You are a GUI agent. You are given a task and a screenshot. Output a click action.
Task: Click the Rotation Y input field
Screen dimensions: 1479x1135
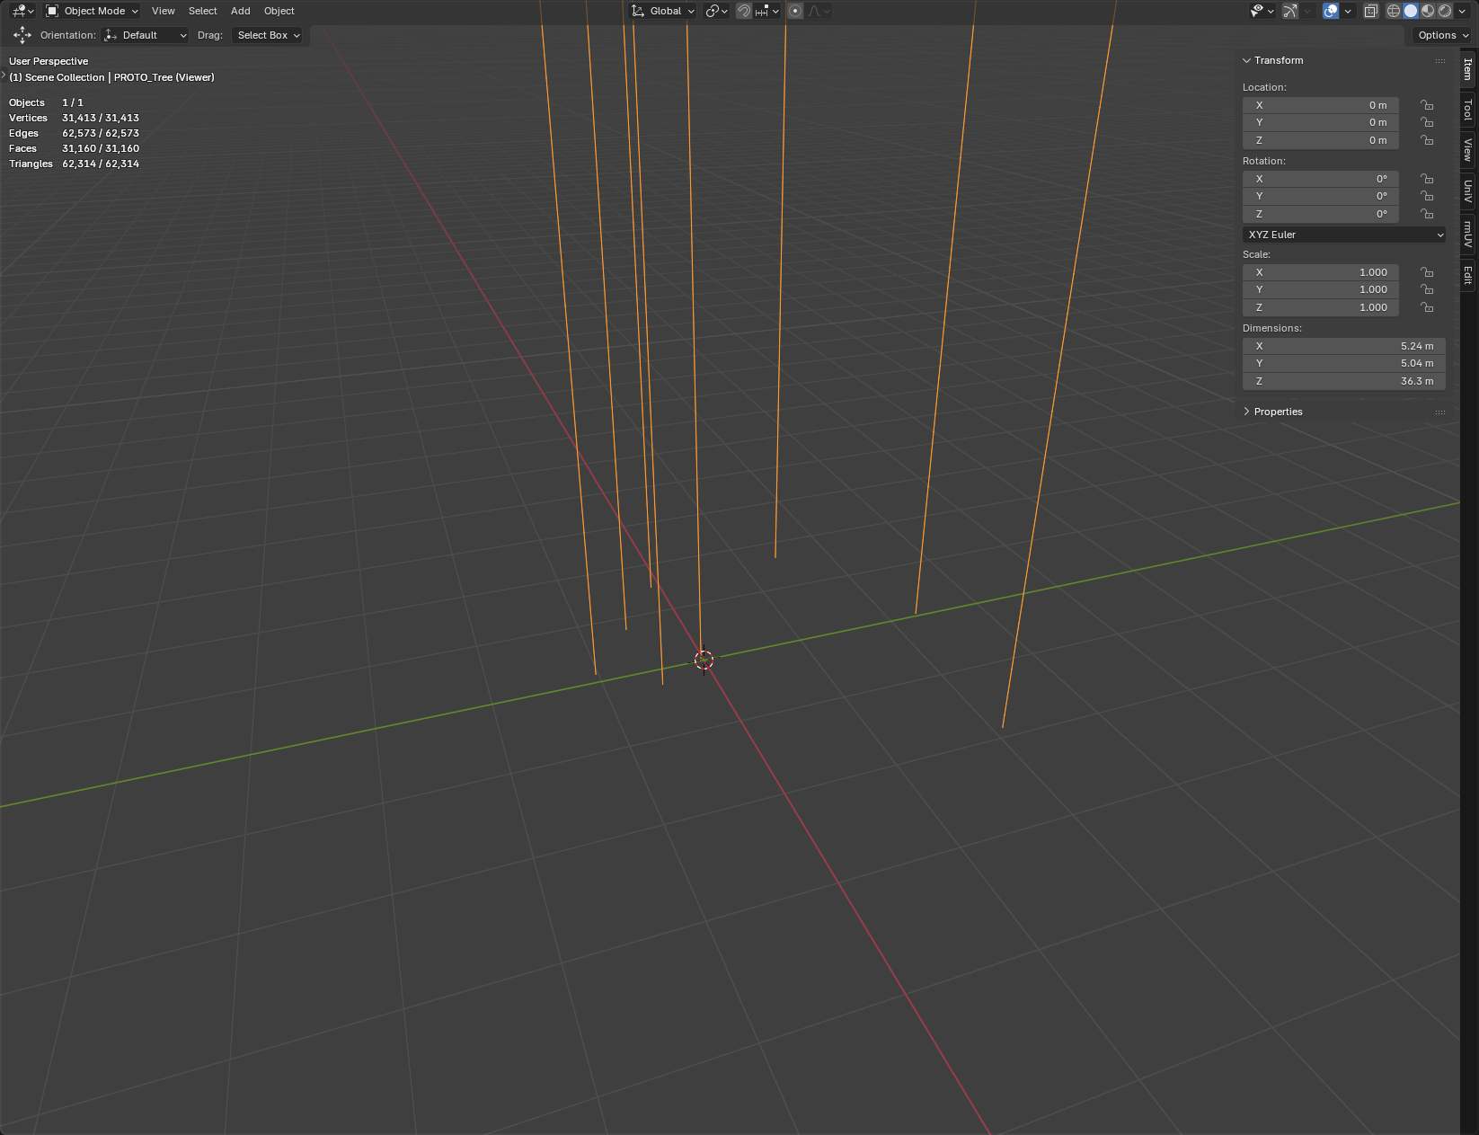(x=1320, y=196)
